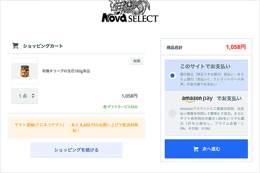Click the gift service icon

105,106
